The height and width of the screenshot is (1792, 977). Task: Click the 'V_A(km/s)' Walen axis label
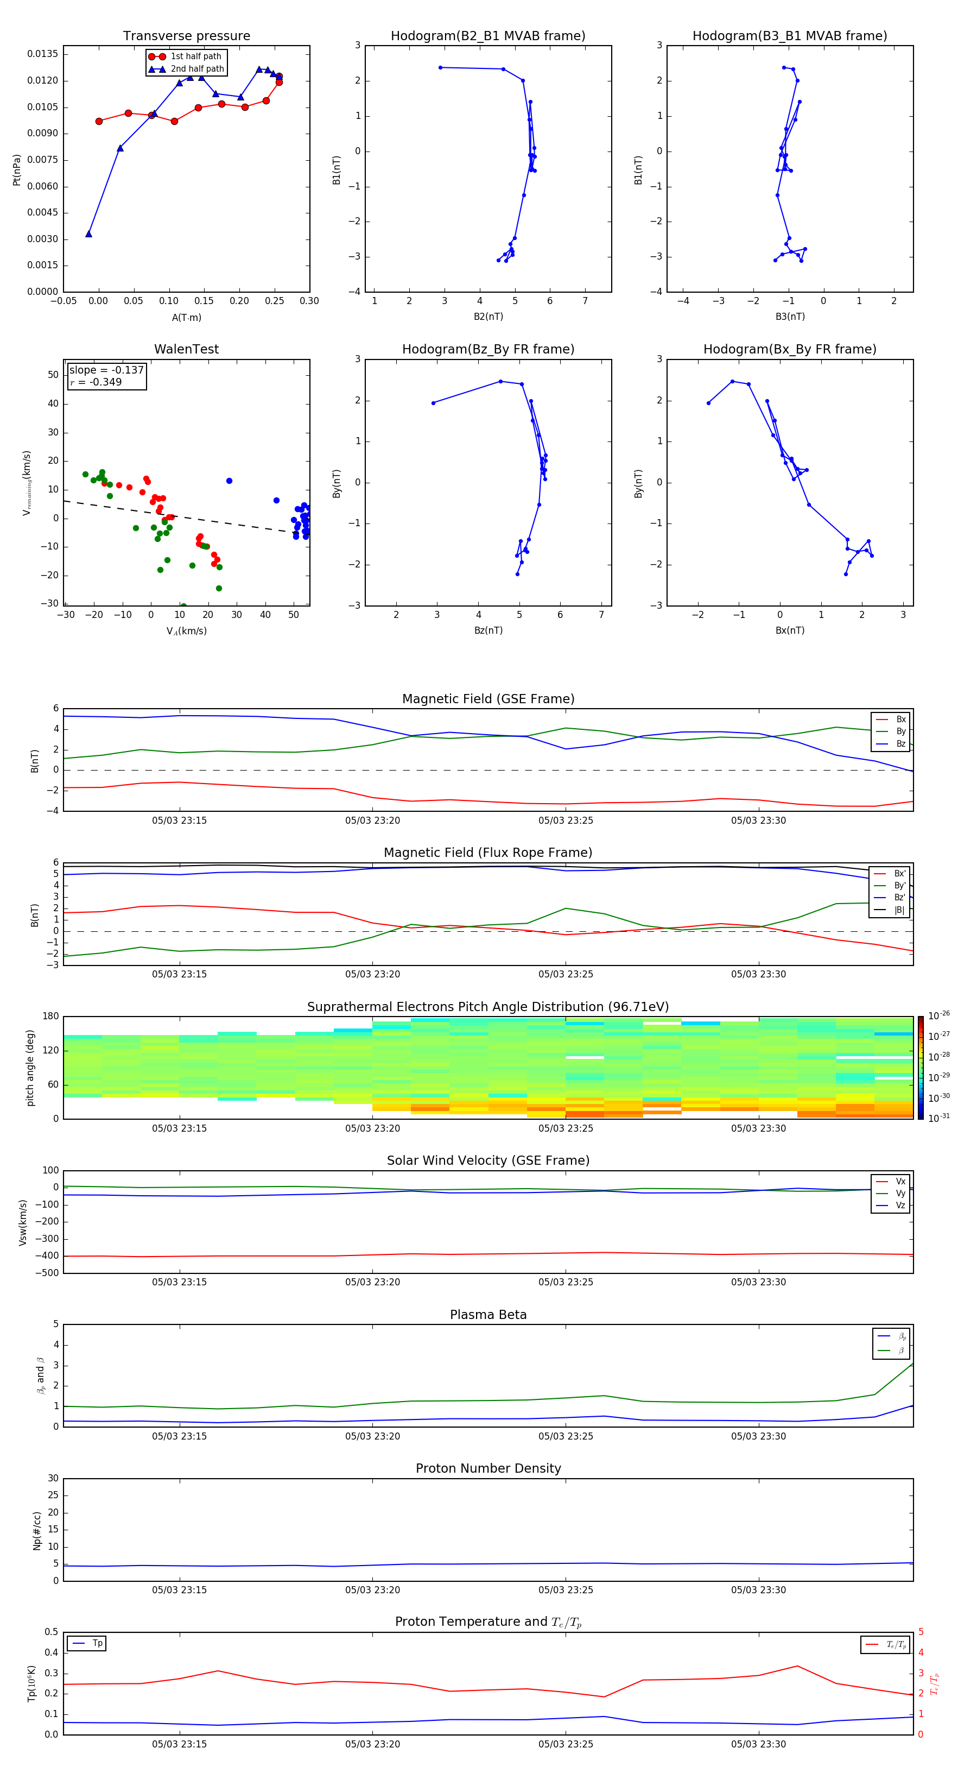[186, 632]
